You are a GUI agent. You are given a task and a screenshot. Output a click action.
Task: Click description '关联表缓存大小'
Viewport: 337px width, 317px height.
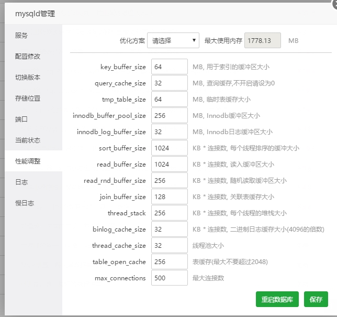pos(252,197)
